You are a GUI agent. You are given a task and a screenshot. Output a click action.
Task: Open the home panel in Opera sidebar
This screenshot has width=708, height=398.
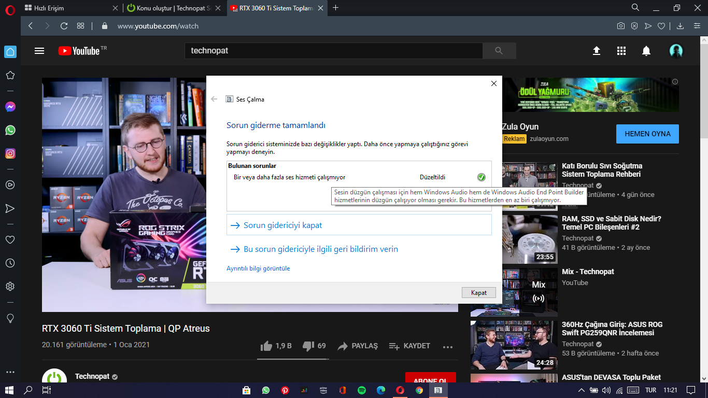(x=10, y=52)
